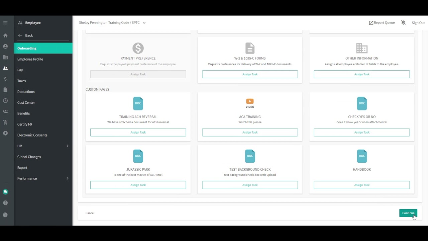Click the greyed Payment Preference Assign Task
This screenshot has width=428, height=241.
(x=138, y=74)
